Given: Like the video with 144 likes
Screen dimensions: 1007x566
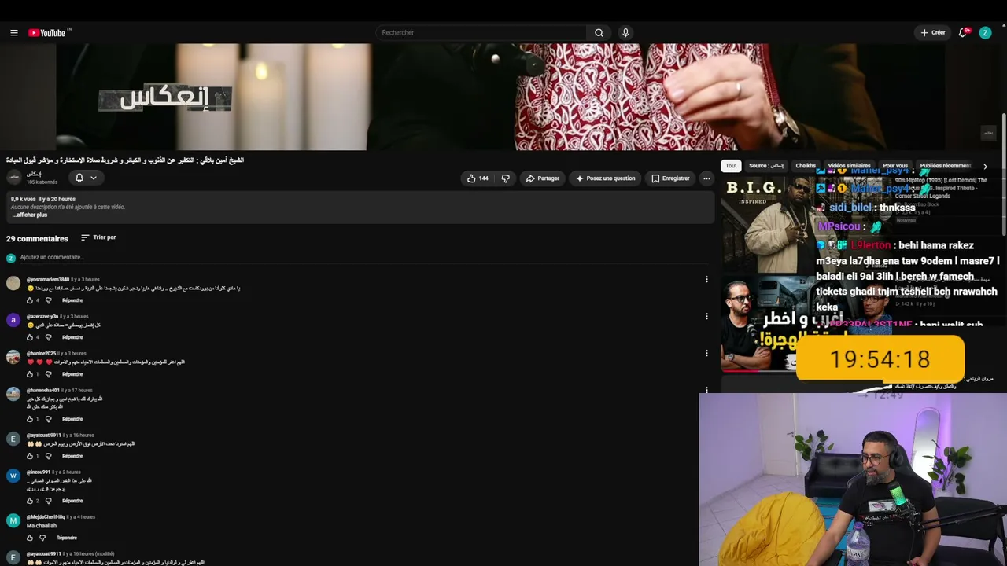Looking at the screenshot, I should coord(478,178).
